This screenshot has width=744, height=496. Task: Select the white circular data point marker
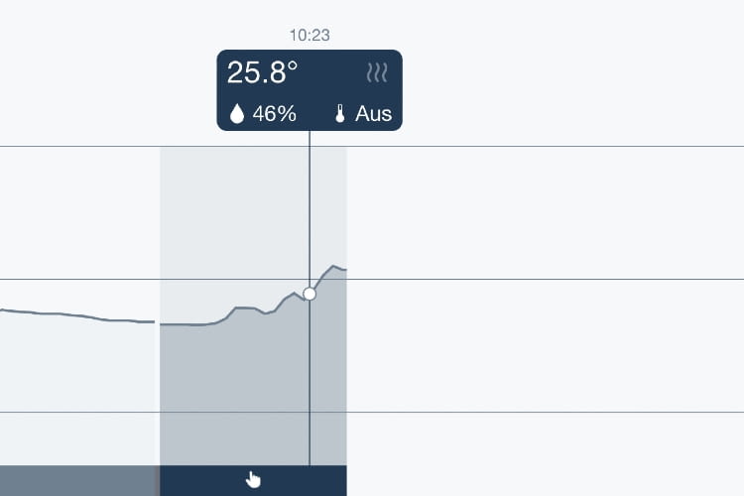tap(310, 294)
